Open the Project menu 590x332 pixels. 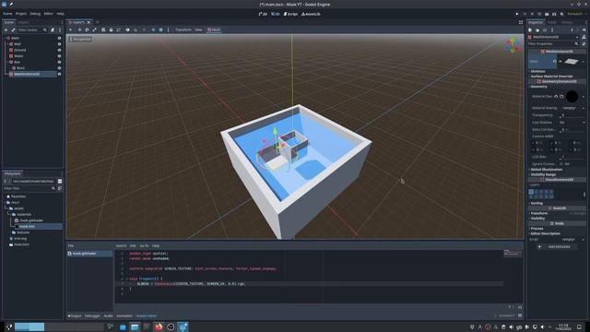tap(21, 14)
